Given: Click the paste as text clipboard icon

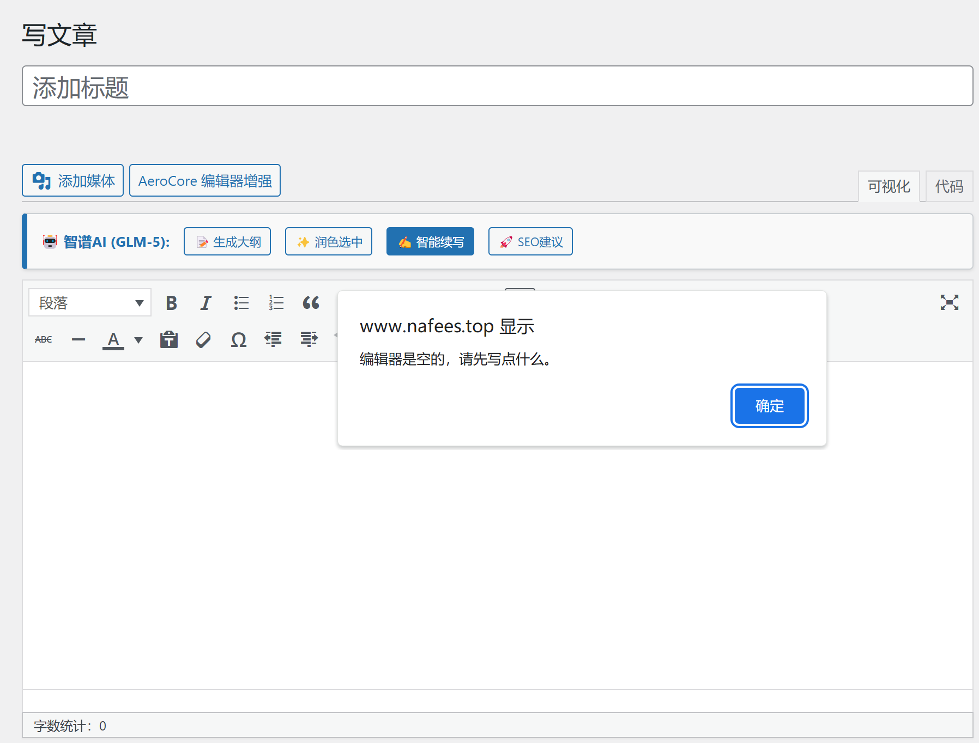Looking at the screenshot, I should 169,339.
